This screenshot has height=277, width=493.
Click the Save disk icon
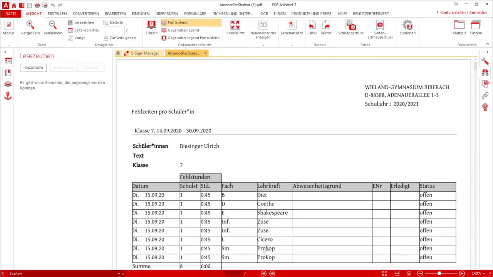tap(29, 5)
